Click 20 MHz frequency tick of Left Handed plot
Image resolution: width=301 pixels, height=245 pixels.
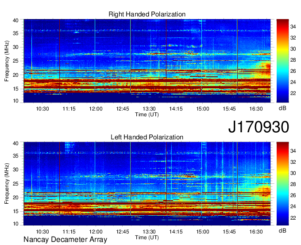15,198
